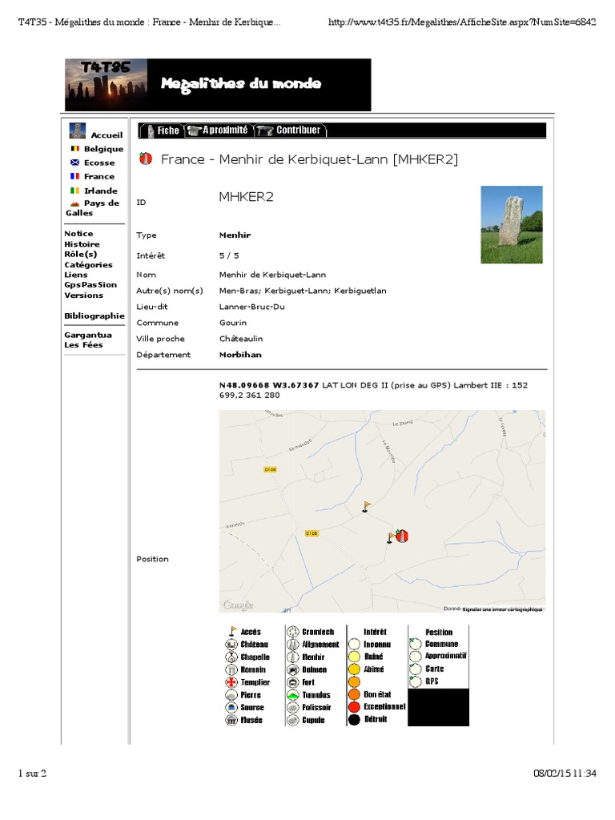The width and height of the screenshot is (615, 820).
Task: Click the Château legend icon
Action: tap(231, 645)
